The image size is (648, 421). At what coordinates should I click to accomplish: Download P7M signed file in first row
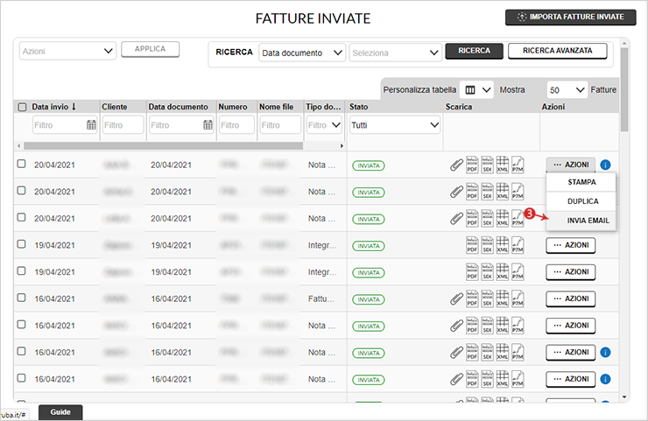point(518,165)
